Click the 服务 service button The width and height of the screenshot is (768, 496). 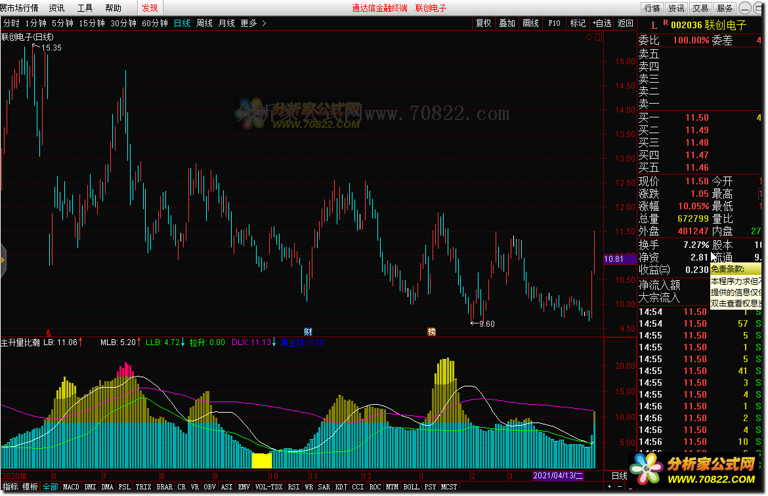pos(725,8)
